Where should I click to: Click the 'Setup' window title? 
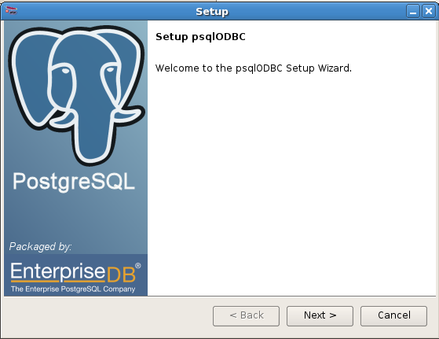[x=212, y=12]
